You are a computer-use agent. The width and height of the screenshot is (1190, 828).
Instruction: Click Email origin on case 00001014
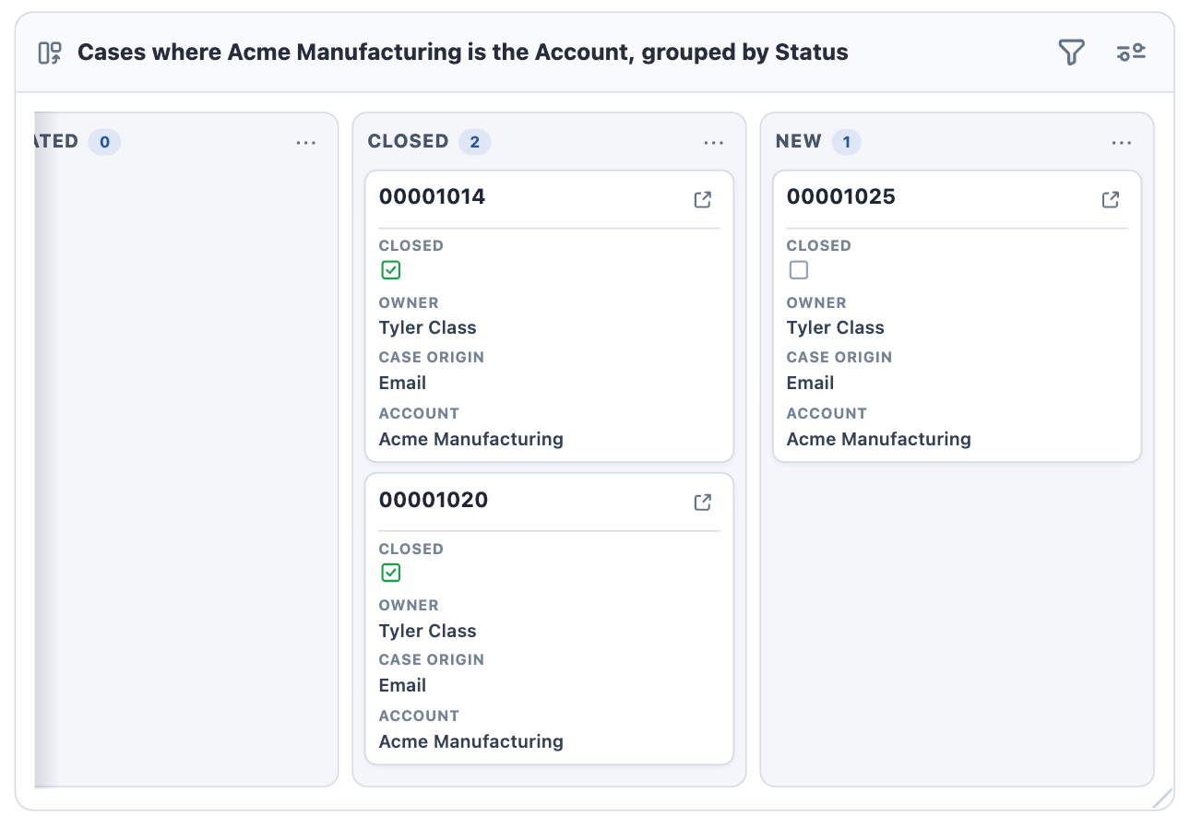403,383
